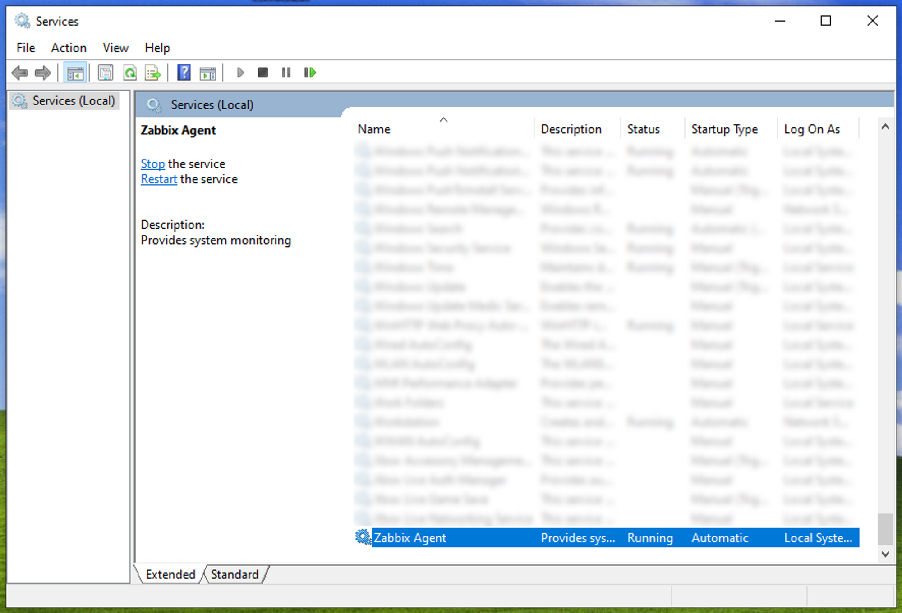The width and height of the screenshot is (902, 613).
Task: Click the Start Service play icon
Action: [240, 73]
